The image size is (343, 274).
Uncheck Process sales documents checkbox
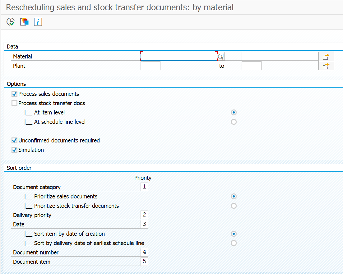point(14,94)
